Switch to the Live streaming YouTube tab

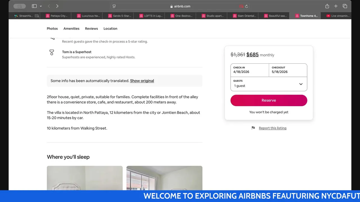(x=337, y=16)
